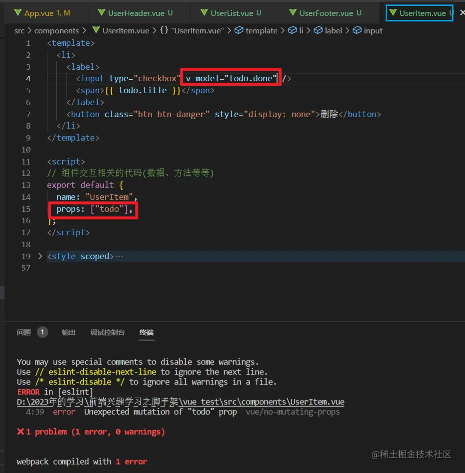Image resolution: width=465 pixels, height=473 pixels.
Task: Open the UserItem.vue file path link in terminal
Action: coord(180,402)
